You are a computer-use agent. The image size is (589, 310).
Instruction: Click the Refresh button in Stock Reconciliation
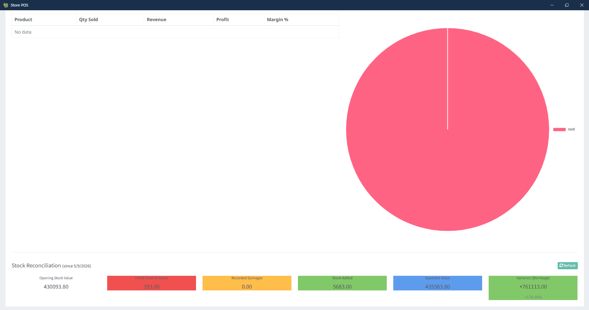tap(567, 266)
